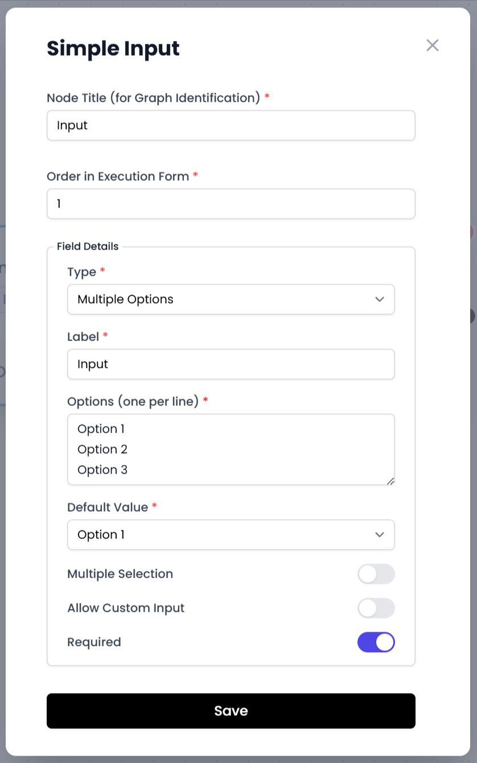Disable the Required toggle
Screen dimensions: 477x763
click(376, 642)
